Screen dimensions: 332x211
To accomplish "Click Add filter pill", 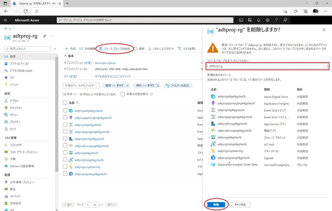I will pos(178,86).
